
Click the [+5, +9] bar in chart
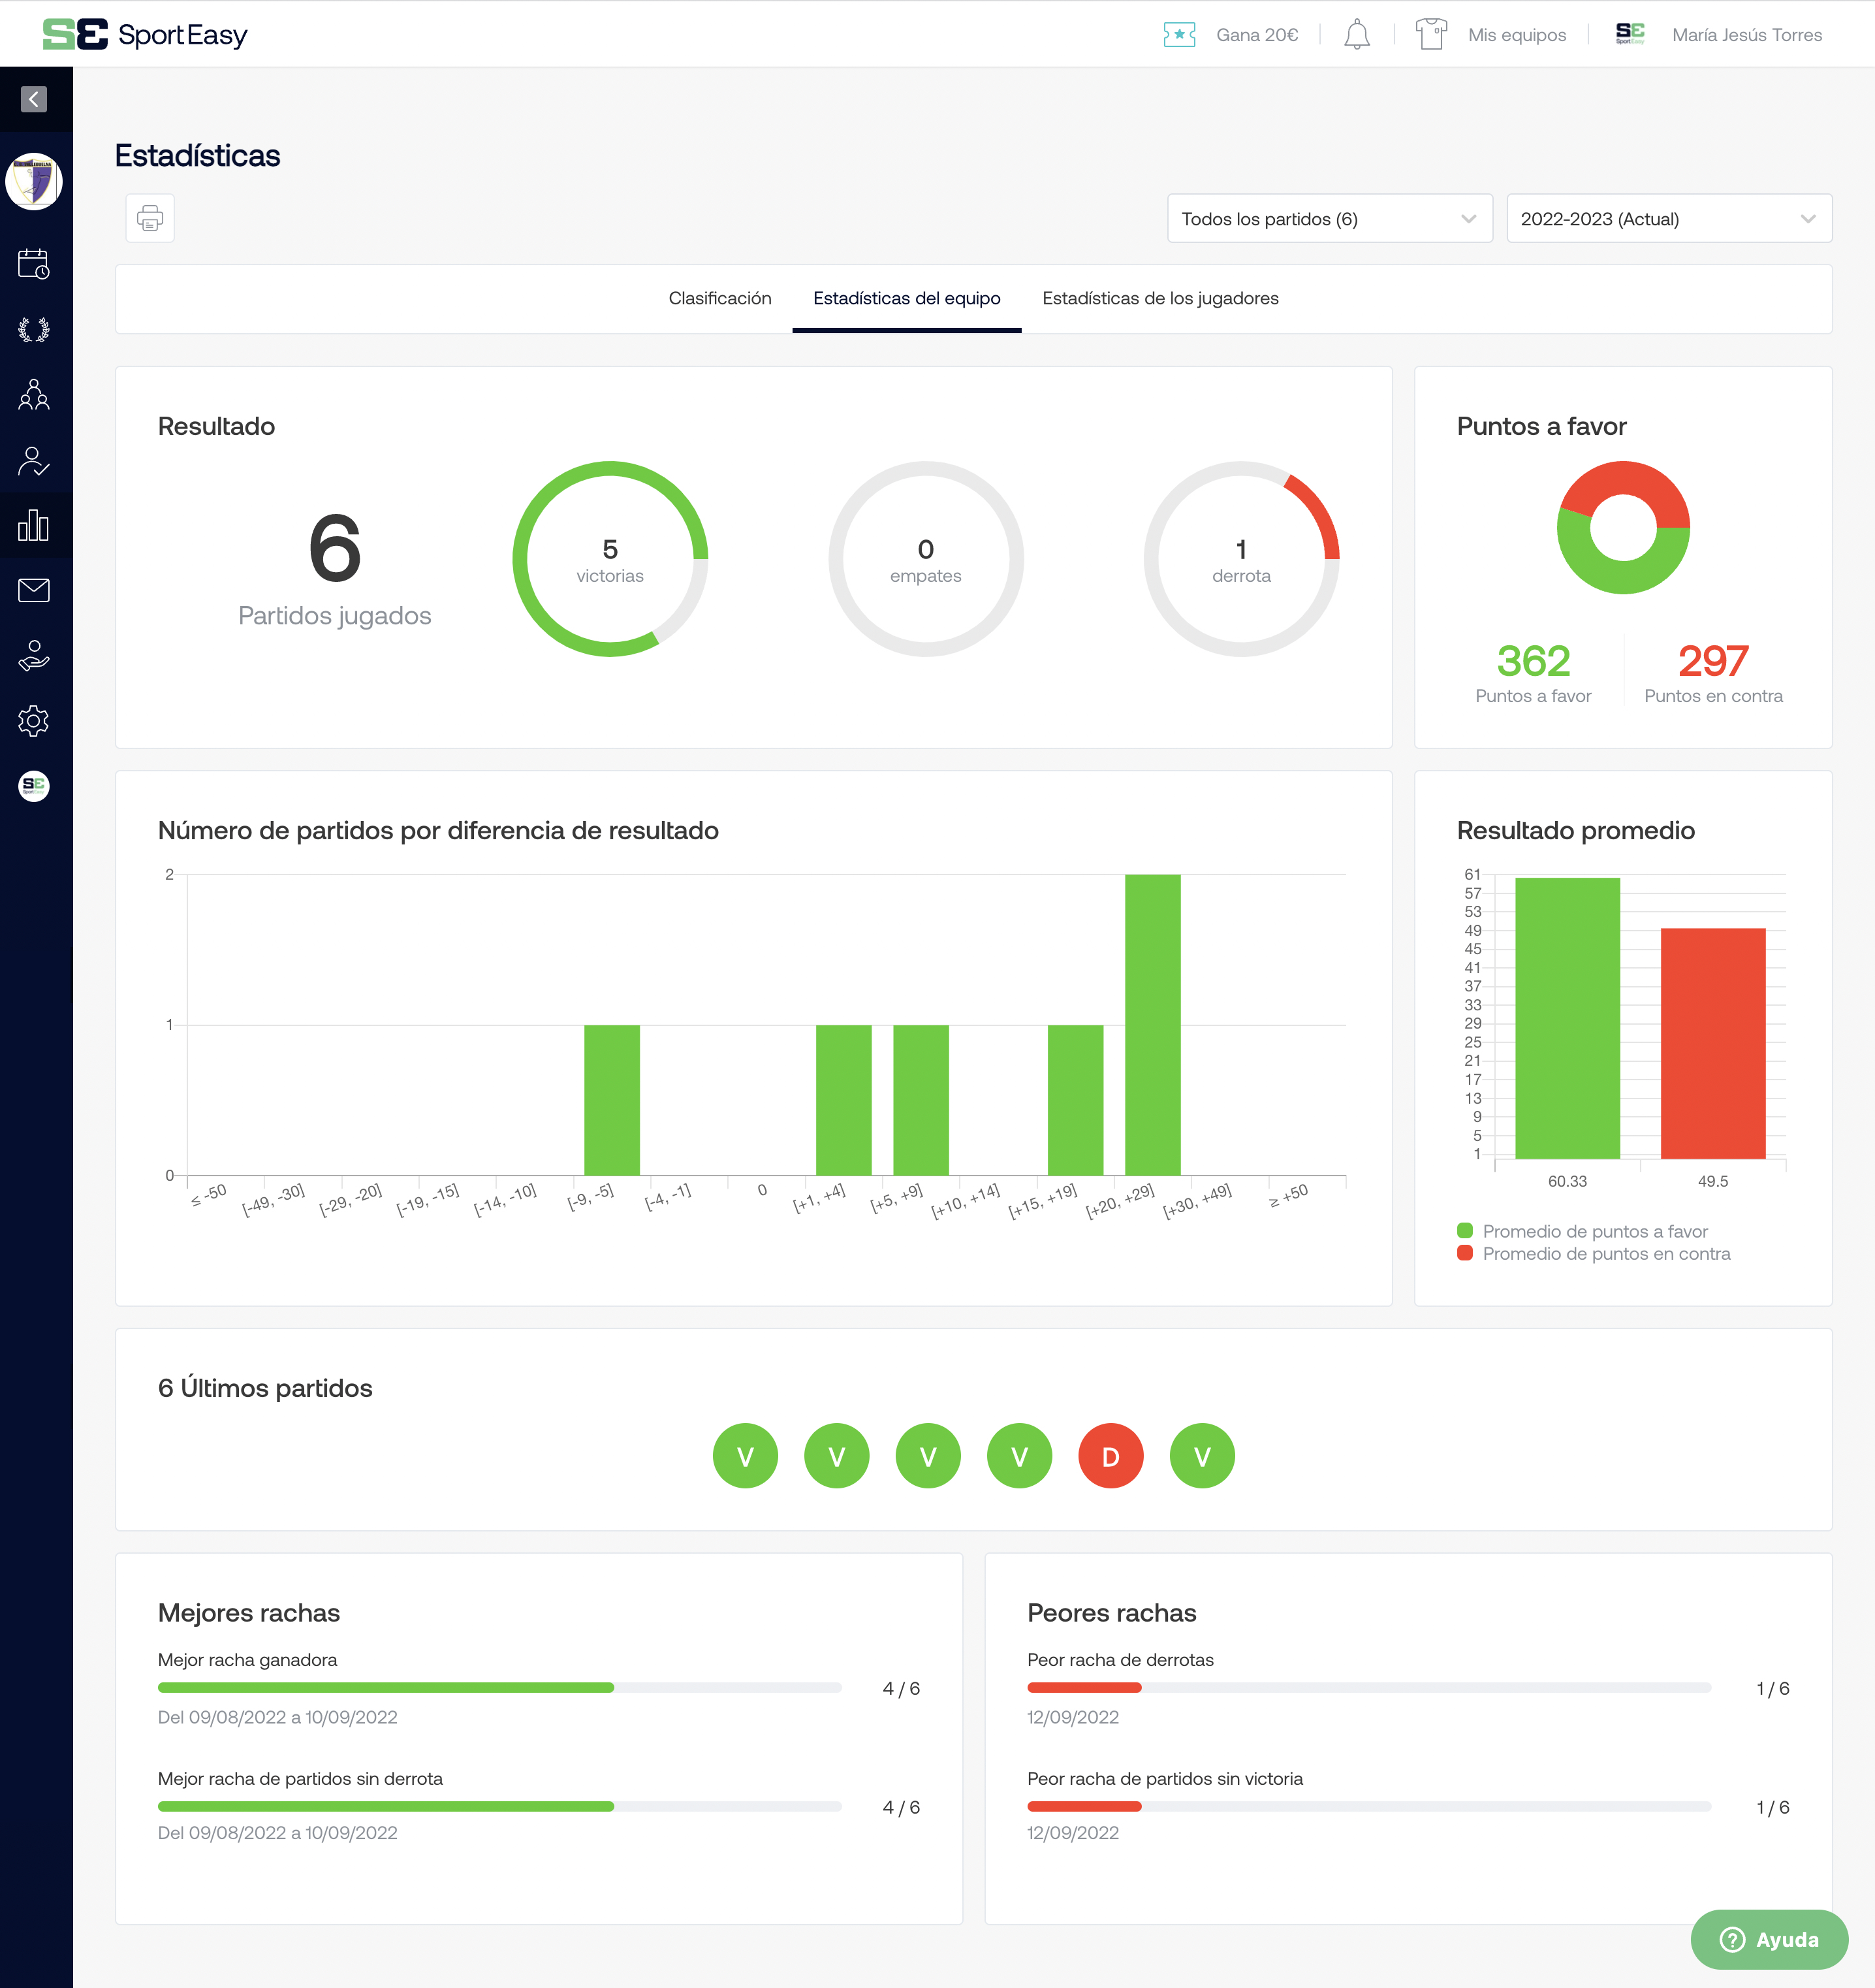[x=921, y=1100]
